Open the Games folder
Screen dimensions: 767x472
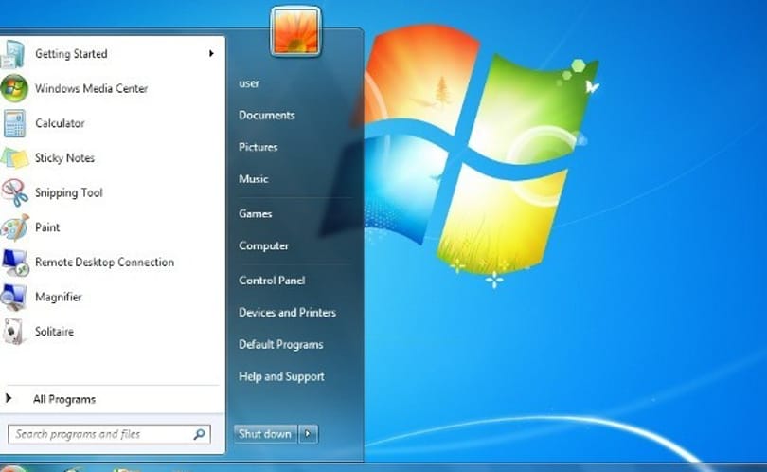click(256, 213)
